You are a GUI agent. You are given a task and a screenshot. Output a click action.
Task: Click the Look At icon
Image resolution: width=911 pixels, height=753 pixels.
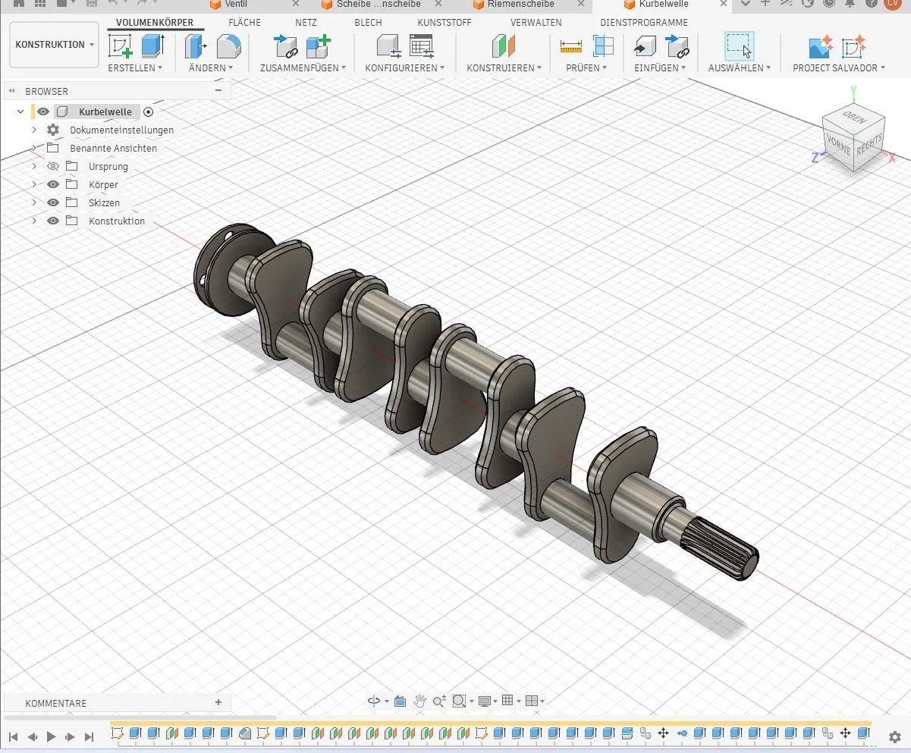click(x=400, y=701)
